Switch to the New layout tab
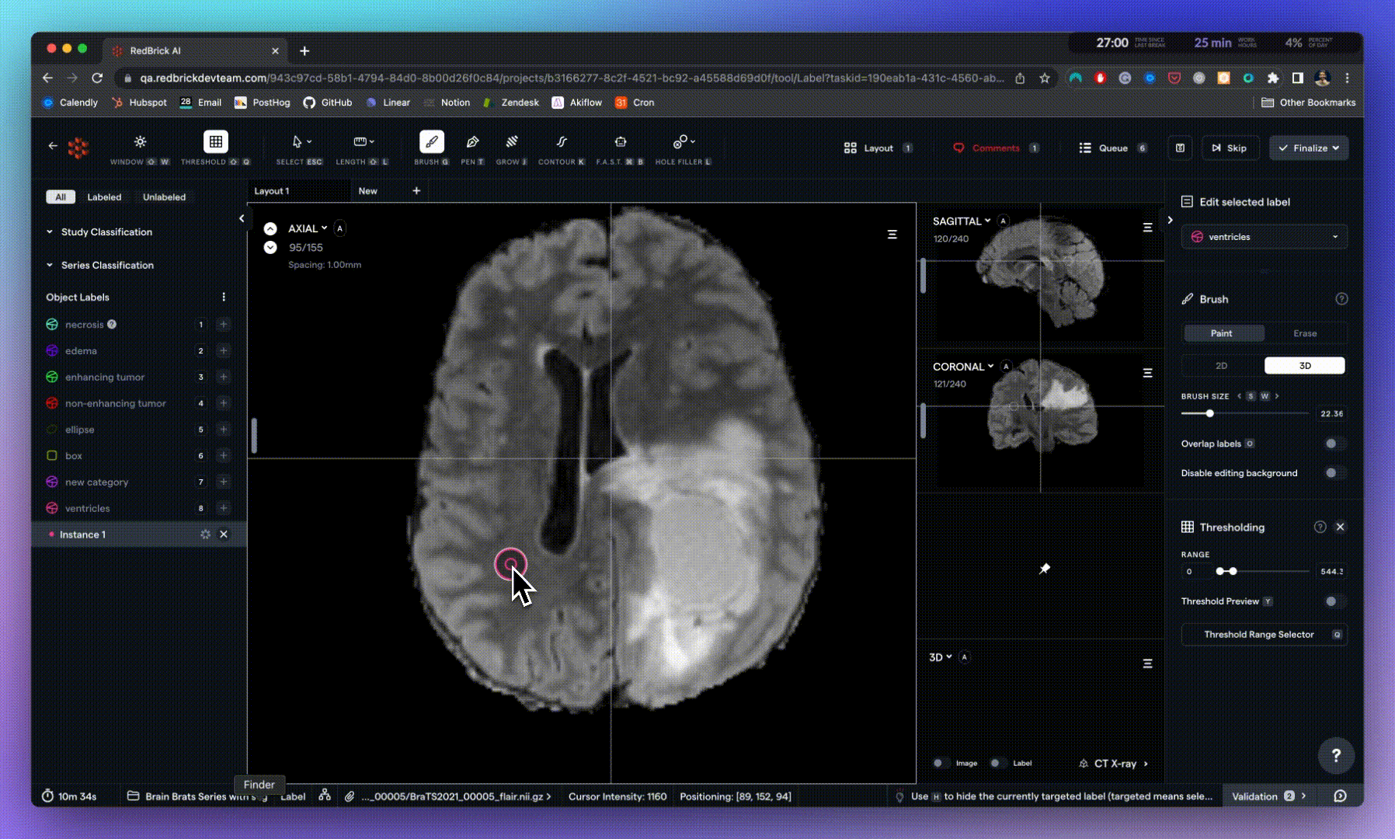1395x839 pixels. [368, 191]
